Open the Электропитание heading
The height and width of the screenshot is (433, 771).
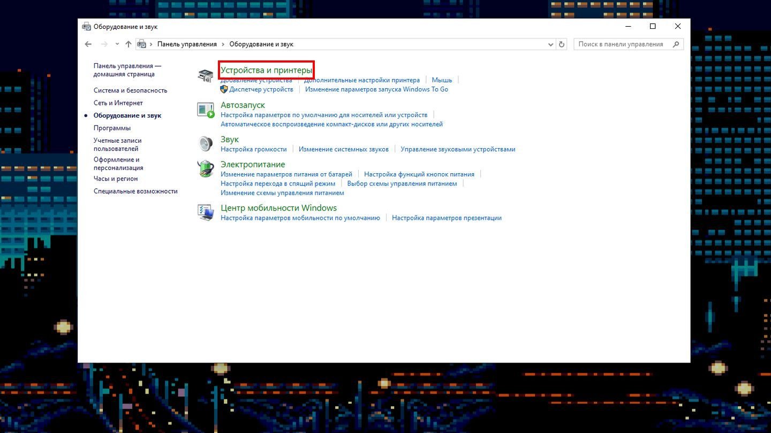253,164
